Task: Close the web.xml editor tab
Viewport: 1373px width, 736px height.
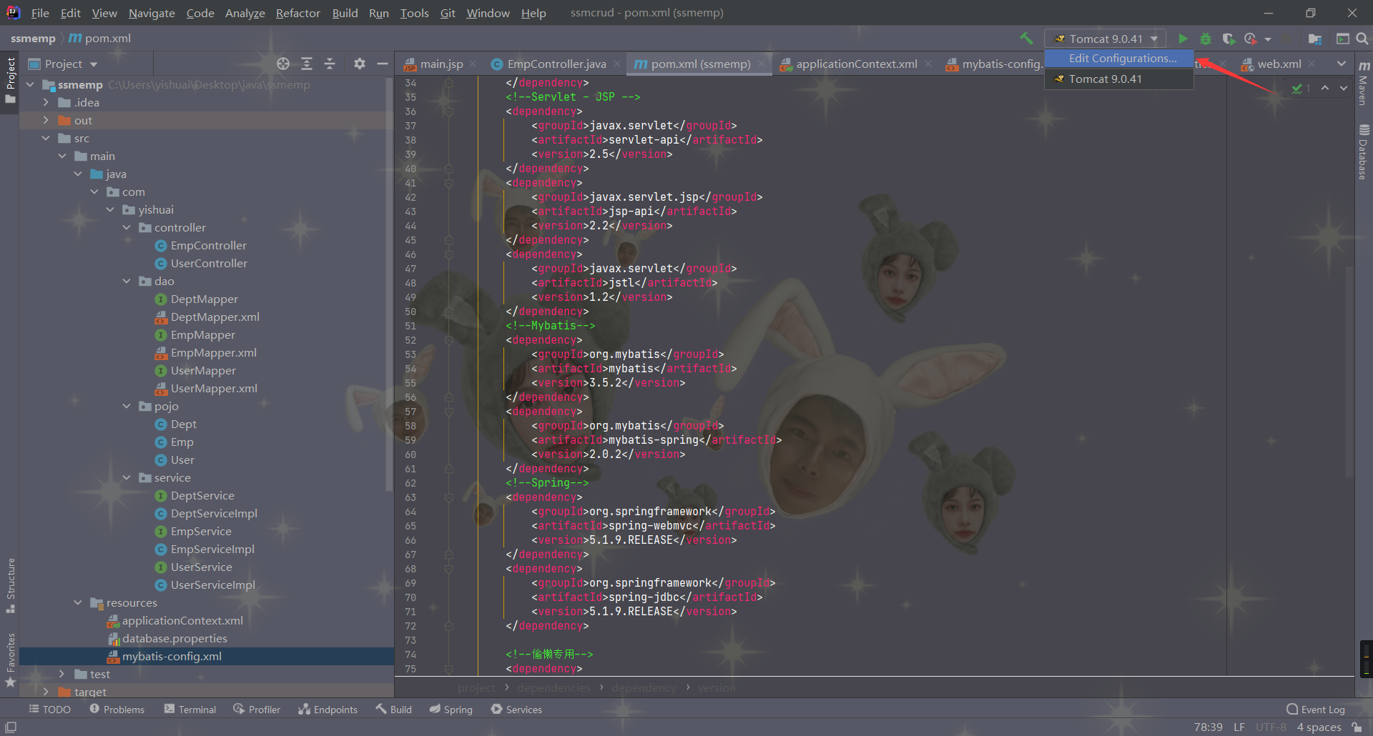Action: (x=1312, y=64)
